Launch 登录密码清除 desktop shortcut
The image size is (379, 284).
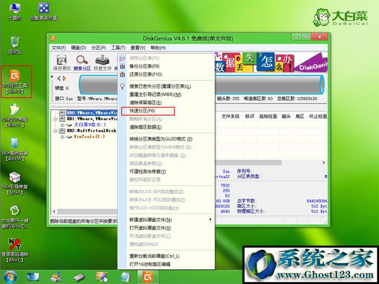click(x=15, y=251)
